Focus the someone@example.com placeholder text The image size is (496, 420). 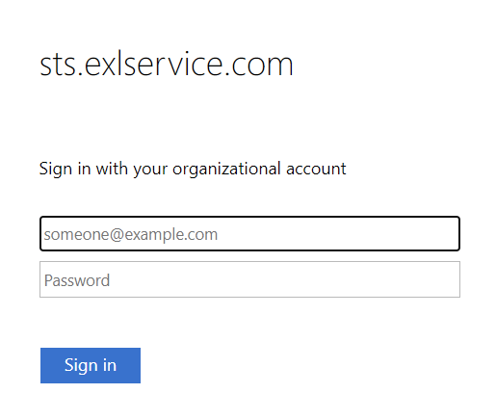131,234
